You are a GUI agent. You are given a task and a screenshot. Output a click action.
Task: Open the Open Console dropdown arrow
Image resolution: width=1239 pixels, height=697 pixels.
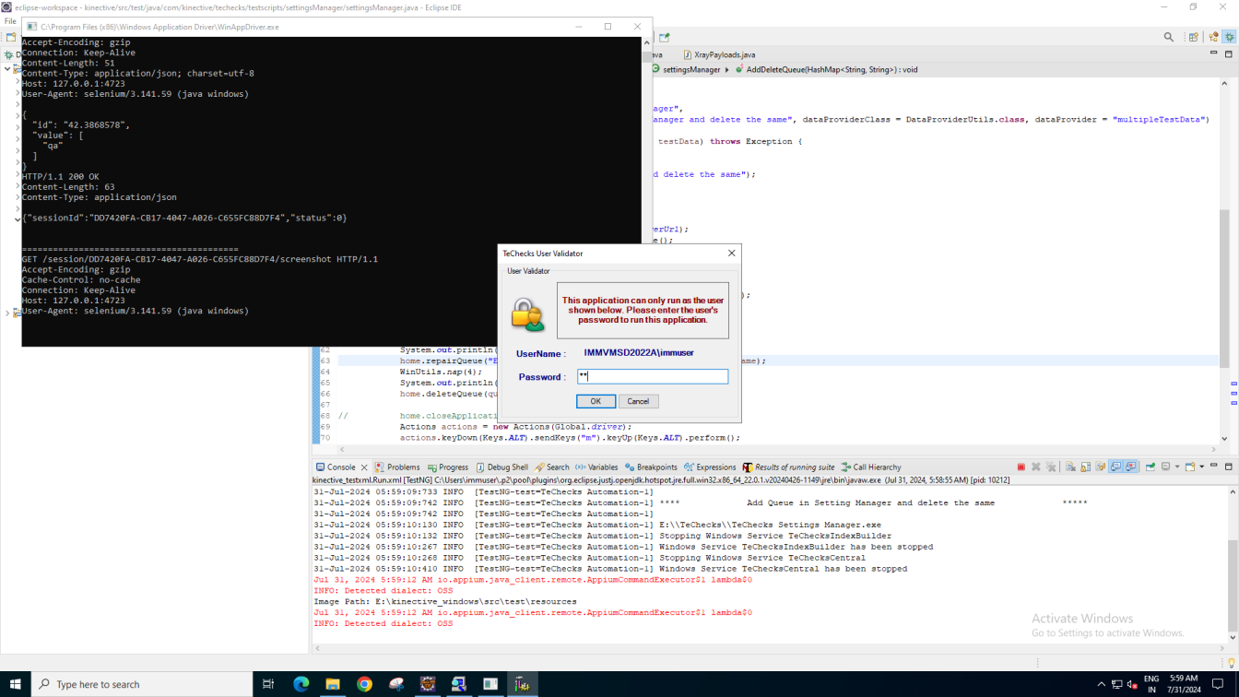click(x=1201, y=467)
